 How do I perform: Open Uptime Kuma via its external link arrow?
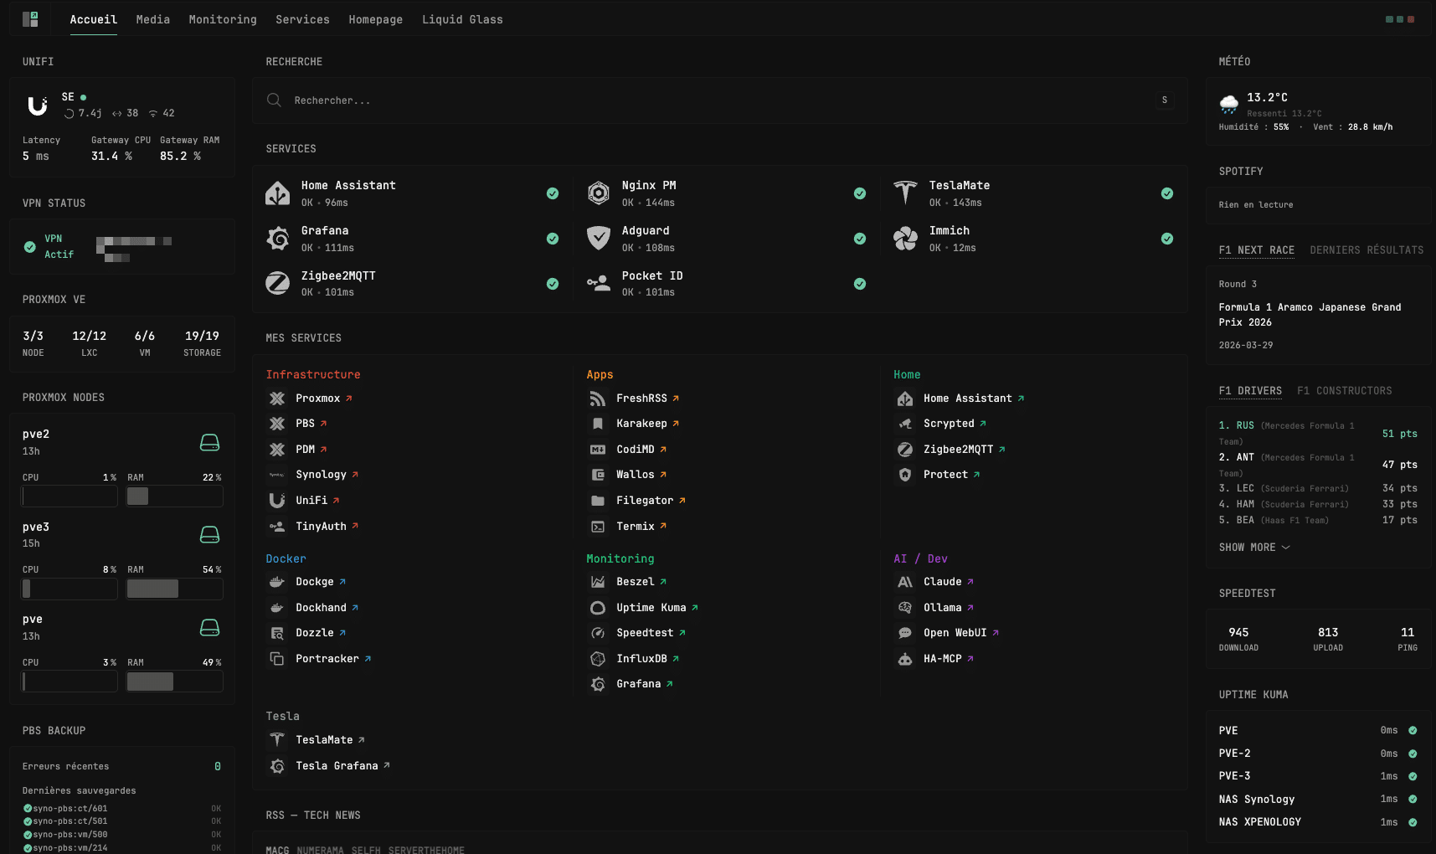[x=693, y=607]
